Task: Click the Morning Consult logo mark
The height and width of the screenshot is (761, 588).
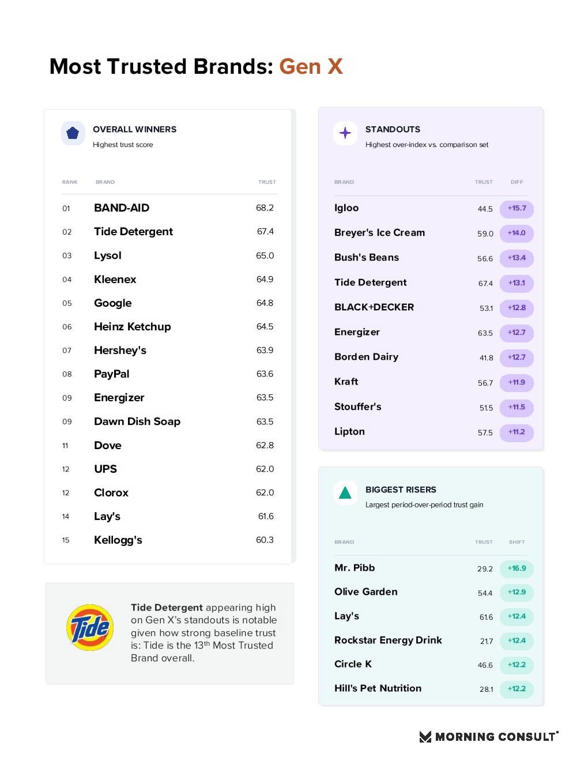Action: pyautogui.click(x=425, y=737)
